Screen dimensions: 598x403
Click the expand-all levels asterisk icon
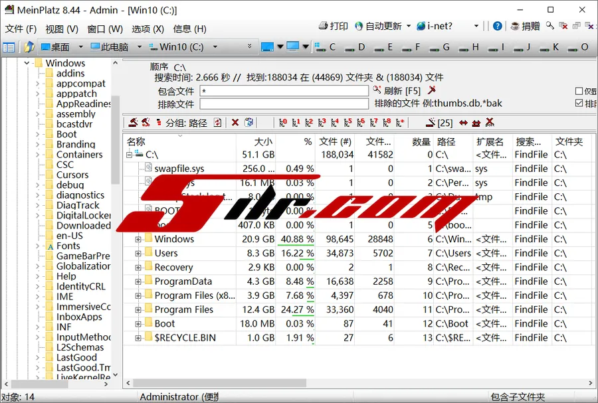[x=399, y=122]
